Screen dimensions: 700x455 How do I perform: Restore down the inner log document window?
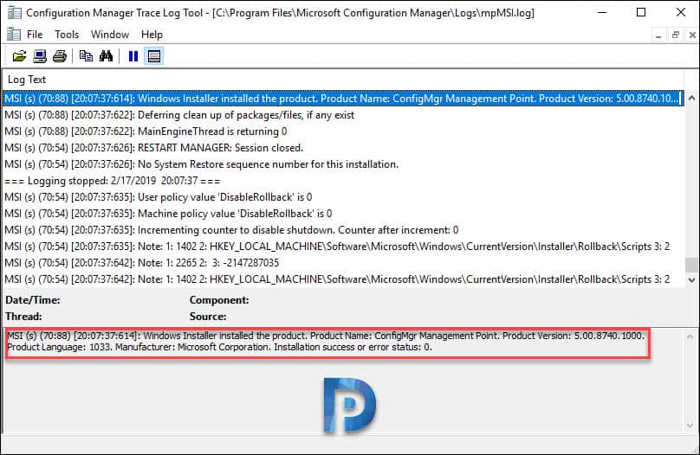click(x=676, y=35)
